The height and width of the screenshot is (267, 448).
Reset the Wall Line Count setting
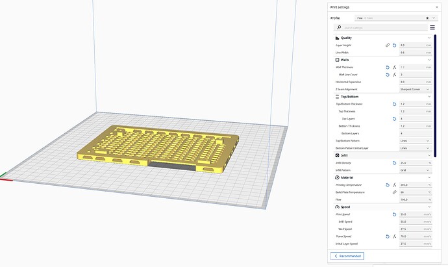[x=388, y=75]
